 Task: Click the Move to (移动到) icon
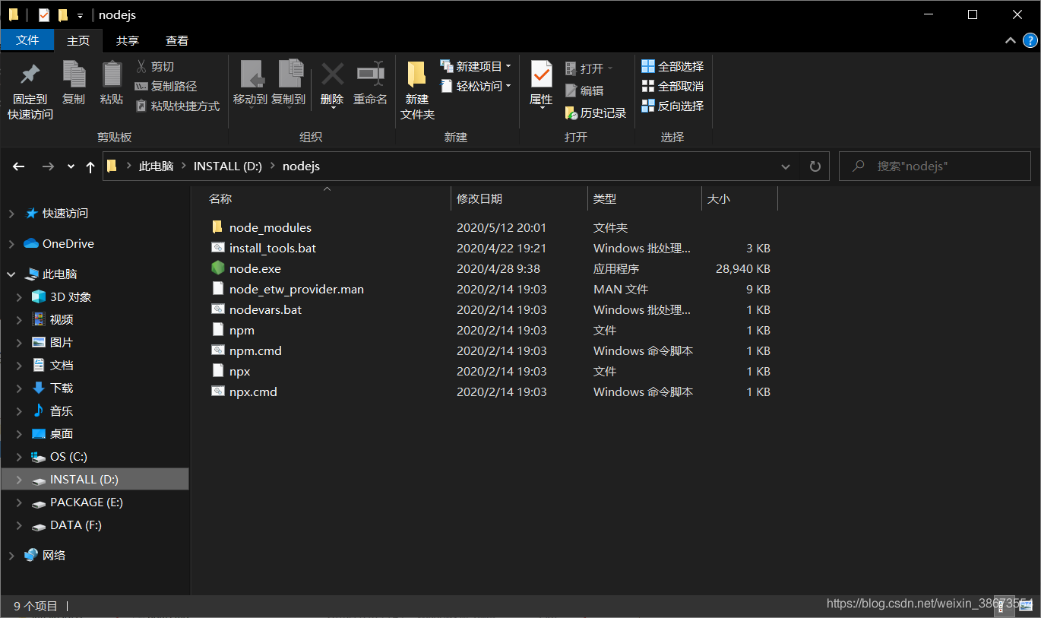251,74
